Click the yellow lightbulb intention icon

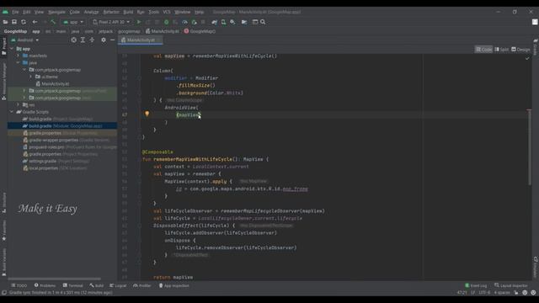click(147, 114)
